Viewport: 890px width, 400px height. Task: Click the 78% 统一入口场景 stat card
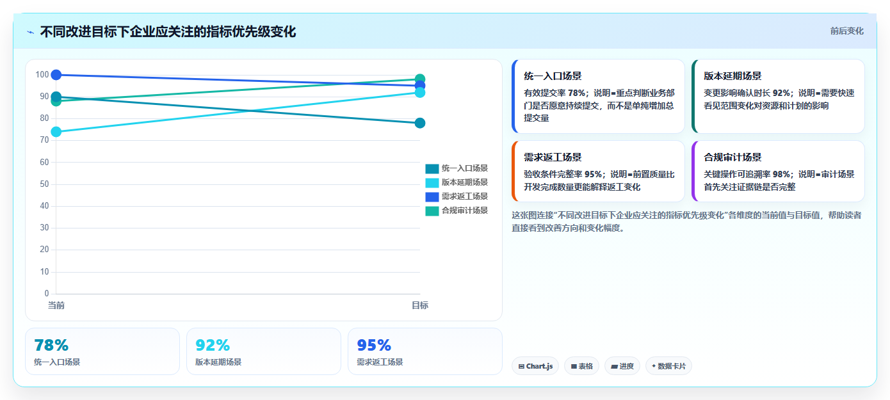pyautogui.click(x=102, y=351)
